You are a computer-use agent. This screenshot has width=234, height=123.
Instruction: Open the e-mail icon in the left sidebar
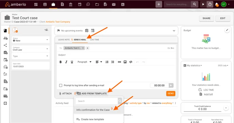point(5,96)
